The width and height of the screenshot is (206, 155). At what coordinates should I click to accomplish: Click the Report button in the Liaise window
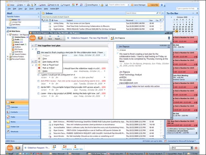pos(58,38)
